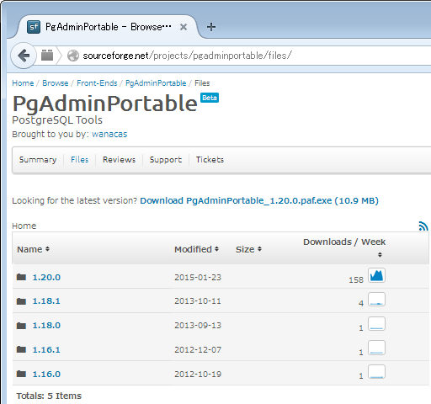Viewport: 431px width, 404px height.
Task: Click the 2012-10-19 modified date
Action: 198,374
